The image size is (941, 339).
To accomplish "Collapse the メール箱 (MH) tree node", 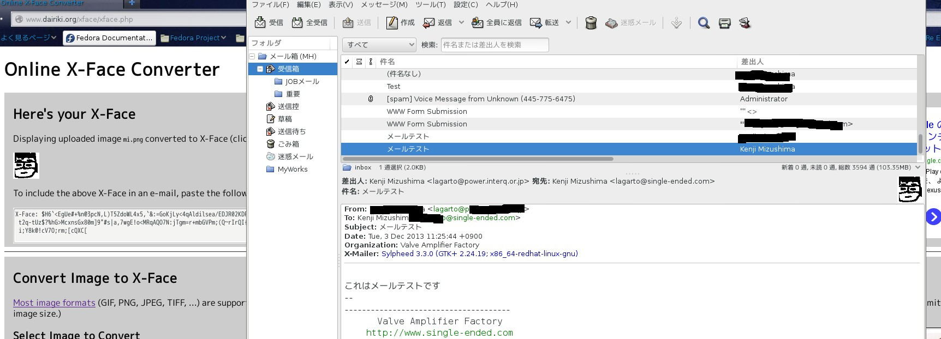I will [x=252, y=56].
